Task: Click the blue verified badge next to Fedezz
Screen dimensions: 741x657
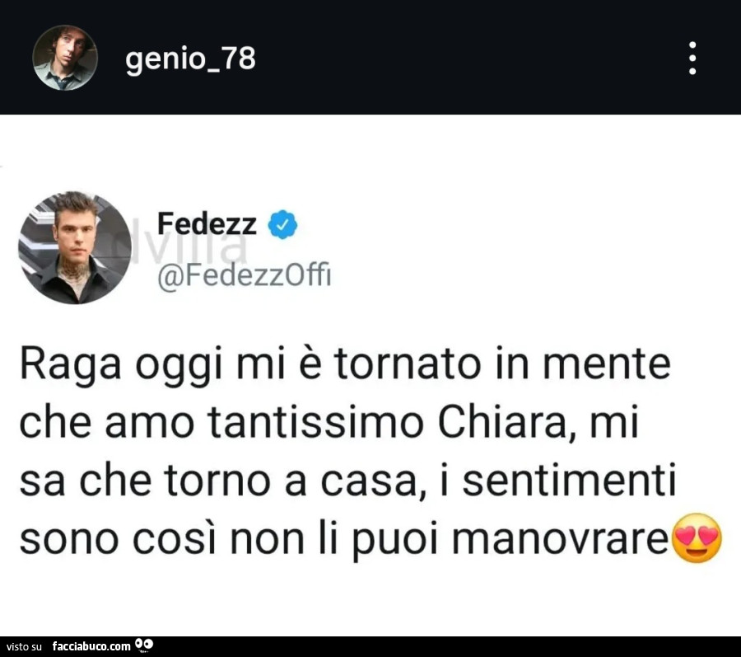Action: [x=282, y=224]
